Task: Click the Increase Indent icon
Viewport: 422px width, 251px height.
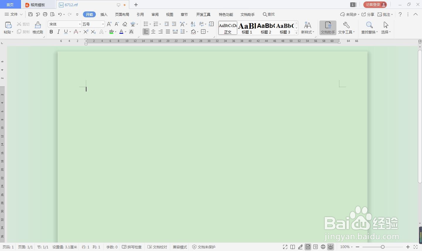Action: (174, 24)
